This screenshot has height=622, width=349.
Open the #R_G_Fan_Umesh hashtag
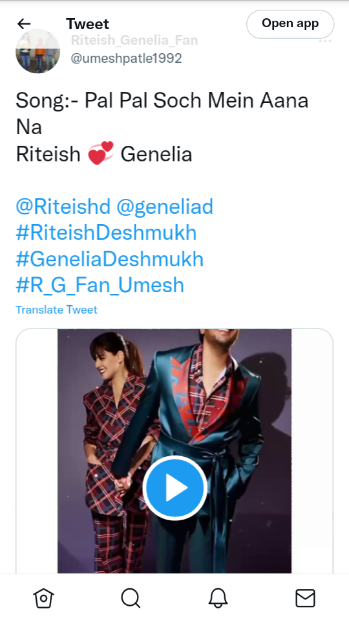(x=100, y=286)
